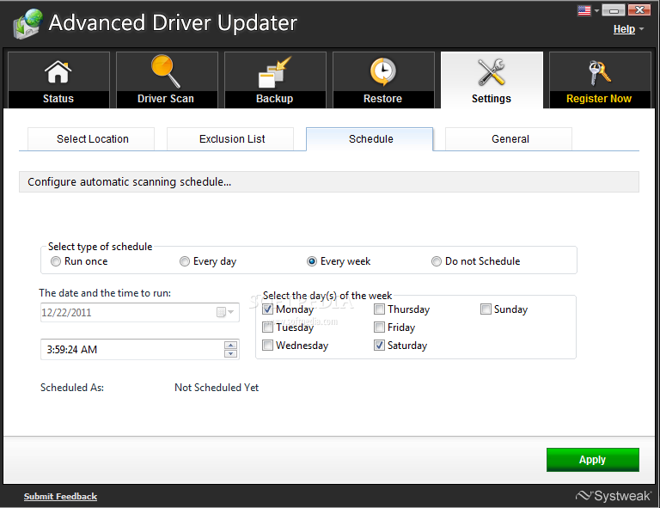Click the green Apply button

[x=593, y=460]
